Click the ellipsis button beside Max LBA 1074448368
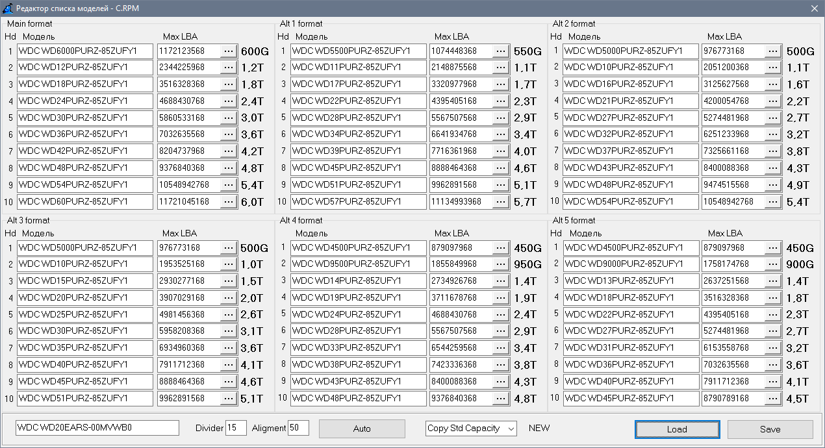Viewport: 825px width, 448px height. coord(501,51)
